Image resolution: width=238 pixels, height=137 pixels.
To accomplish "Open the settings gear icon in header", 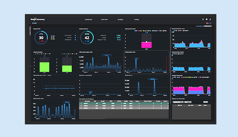I will pos(207,19).
